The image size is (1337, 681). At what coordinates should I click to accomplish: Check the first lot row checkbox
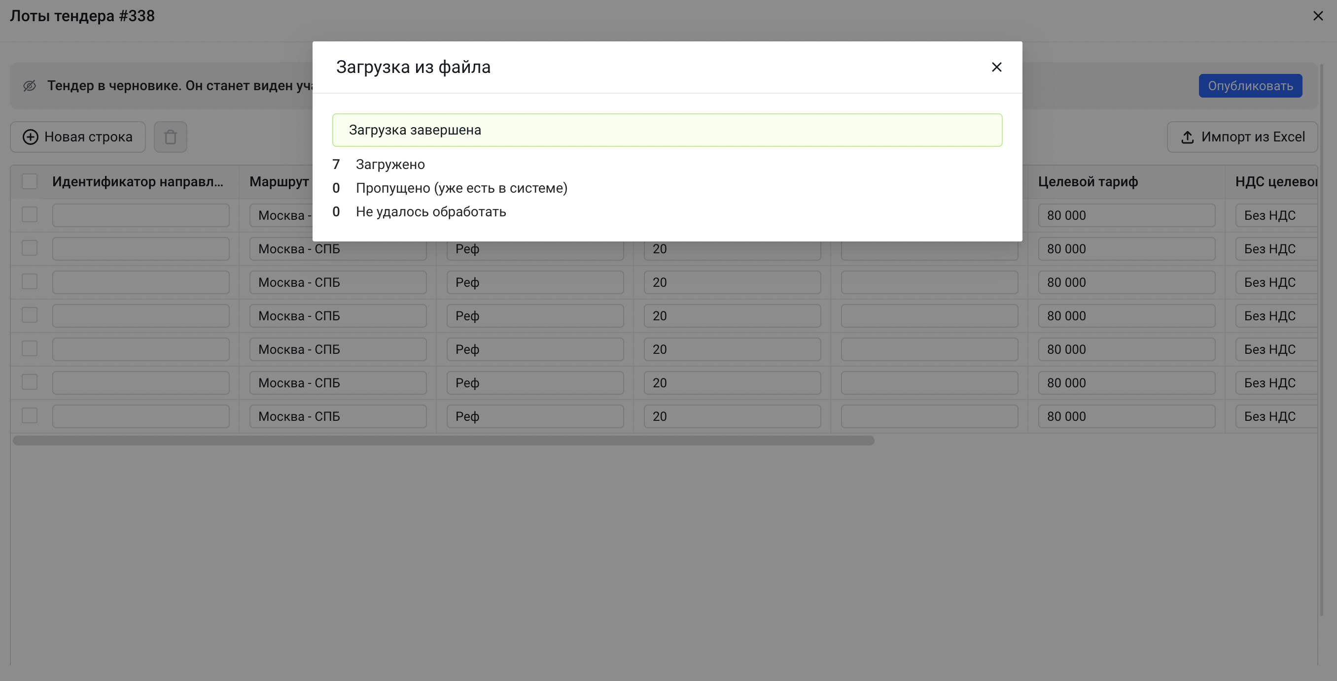pos(30,215)
